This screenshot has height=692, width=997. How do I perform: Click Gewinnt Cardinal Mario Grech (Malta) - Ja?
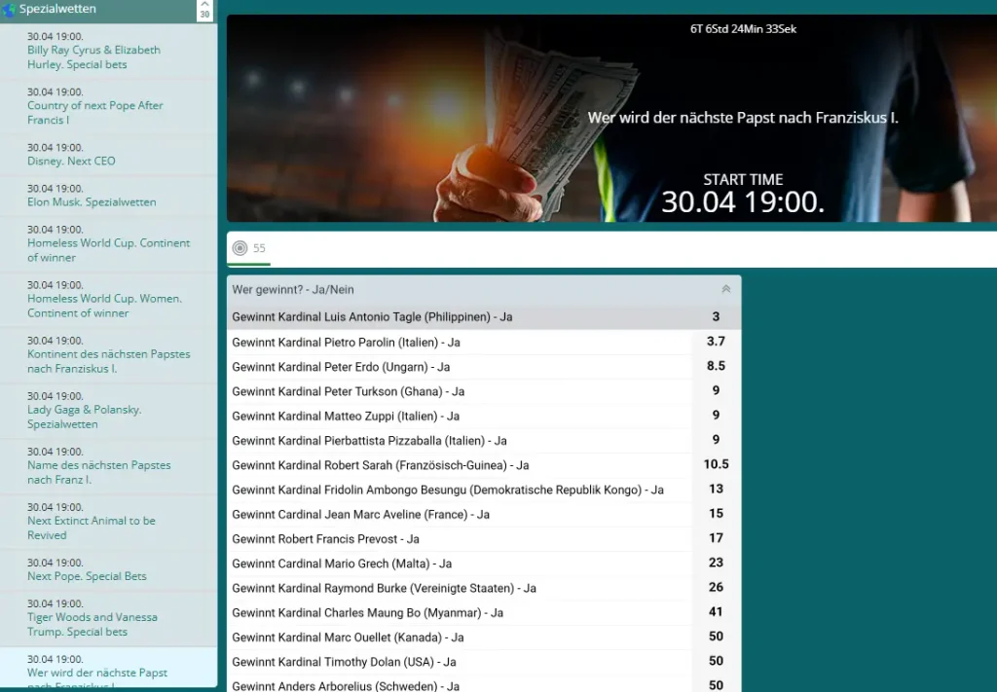coord(342,564)
